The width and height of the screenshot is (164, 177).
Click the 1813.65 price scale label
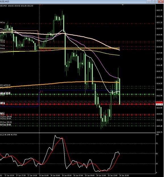159,89
